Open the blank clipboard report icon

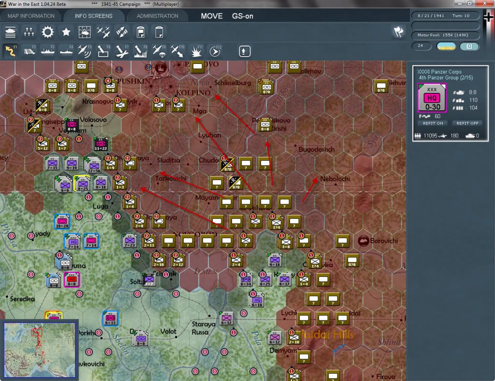[159, 32]
